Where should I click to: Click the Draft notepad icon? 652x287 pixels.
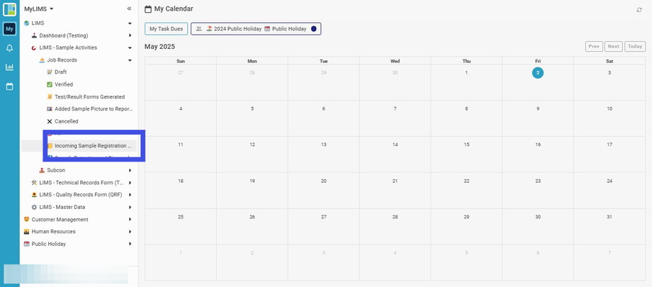click(50, 72)
